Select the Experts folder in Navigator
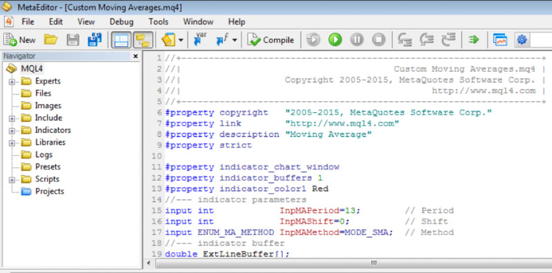552x273 pixels. (48, 81)
